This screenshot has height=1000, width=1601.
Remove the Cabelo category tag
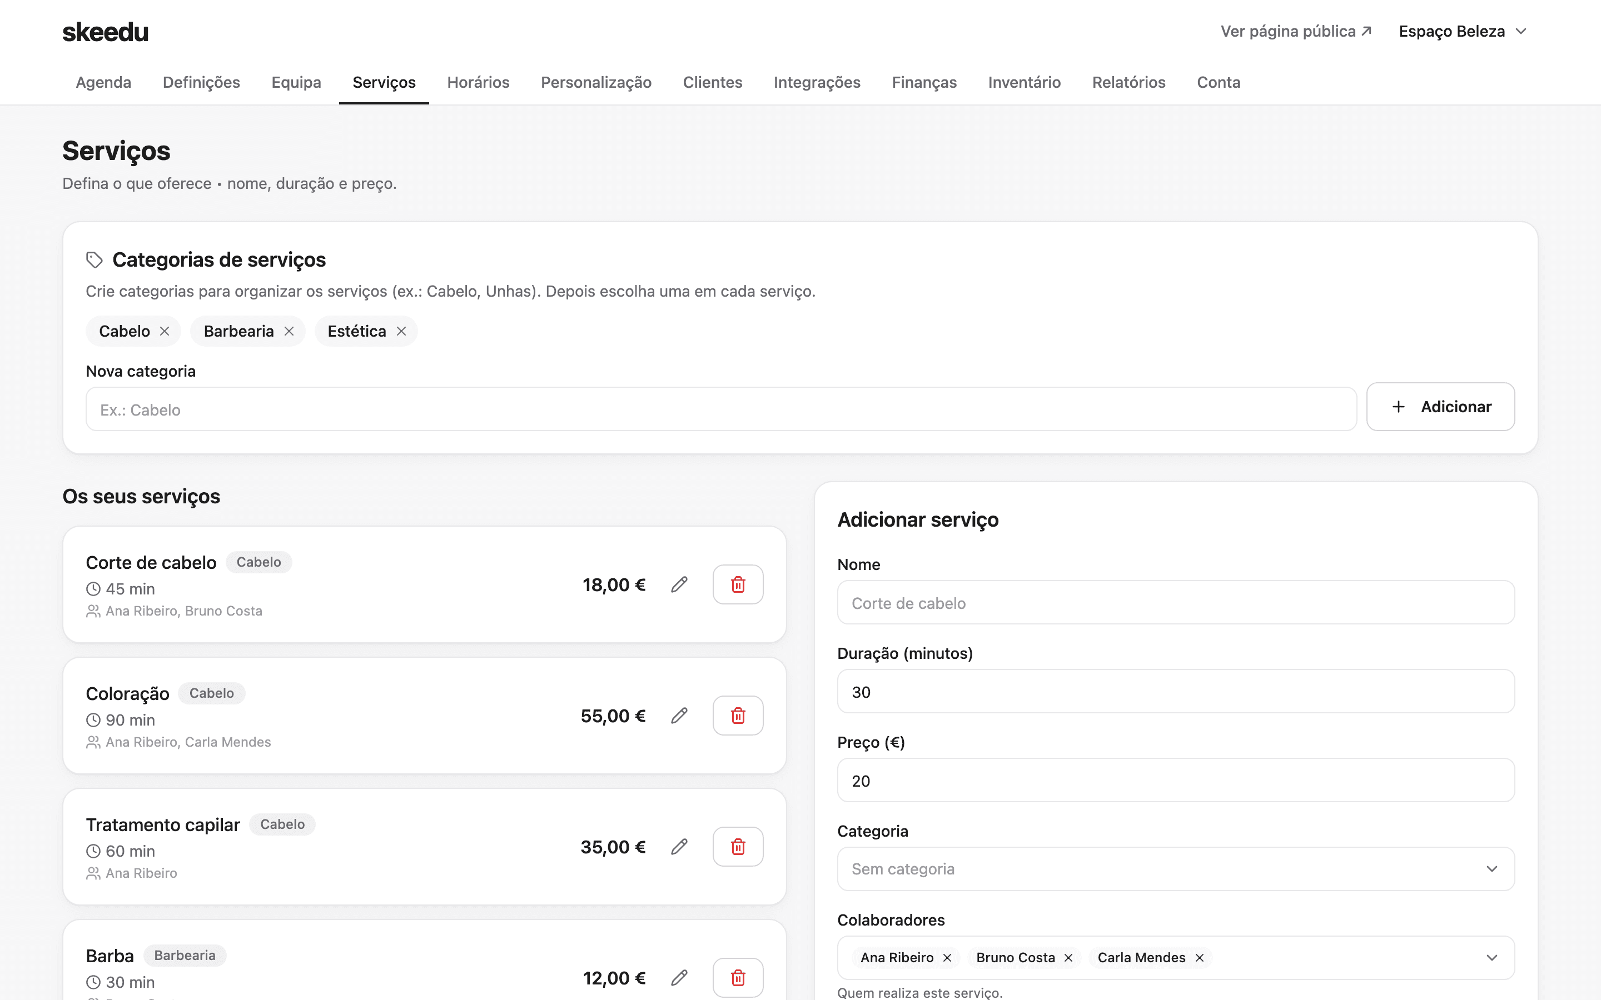tap(165, 331)
